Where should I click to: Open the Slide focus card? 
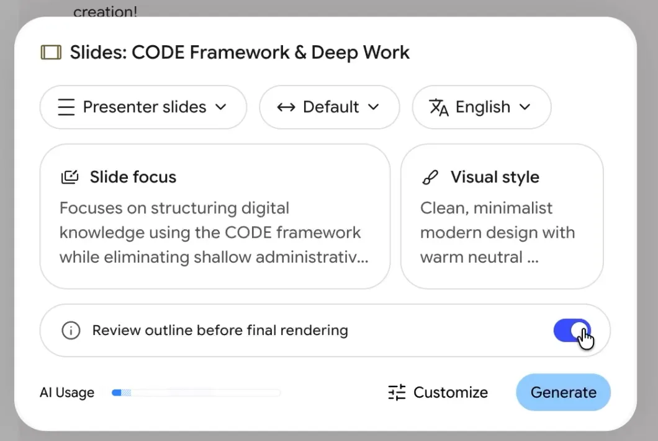(215, 217)
